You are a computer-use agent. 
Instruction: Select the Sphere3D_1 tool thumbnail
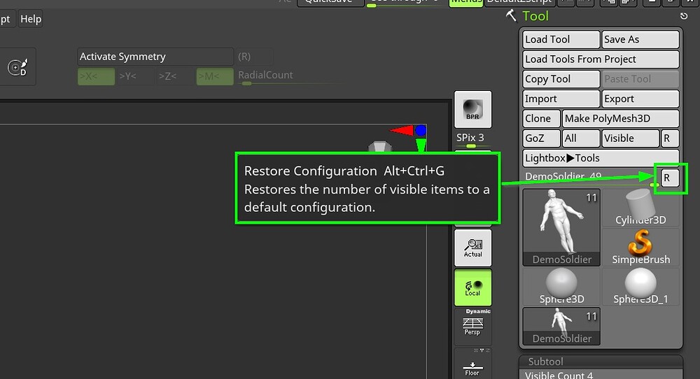pos(640,287)
